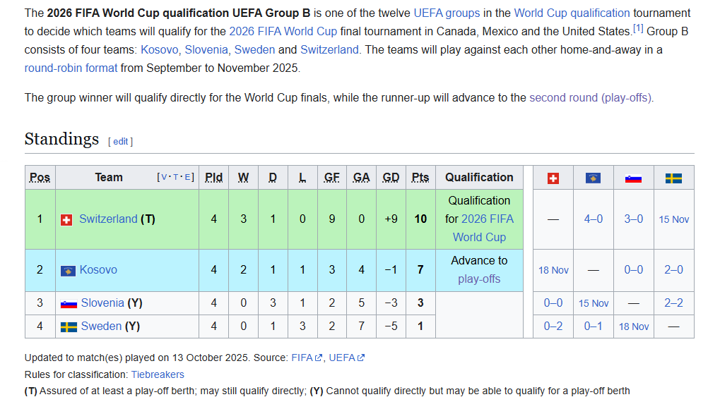Open the round-robin format link
Image resolution: width=708 pixels, height=409 pixels.
71,68
